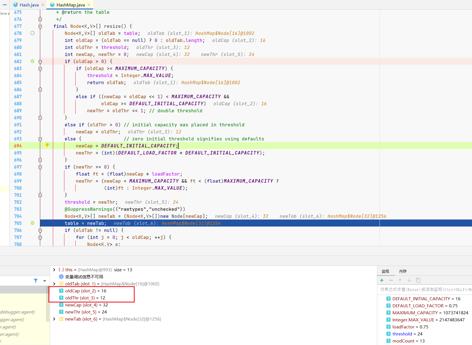This screenshot has width=472, height=345.
Task: Select the oldCap (slot_2) = 16 variable
Action: pos(86,291)
